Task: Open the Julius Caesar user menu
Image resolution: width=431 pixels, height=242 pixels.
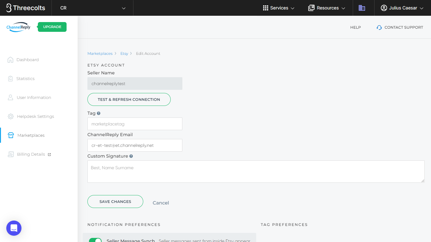Action: [x=402, y=8]
